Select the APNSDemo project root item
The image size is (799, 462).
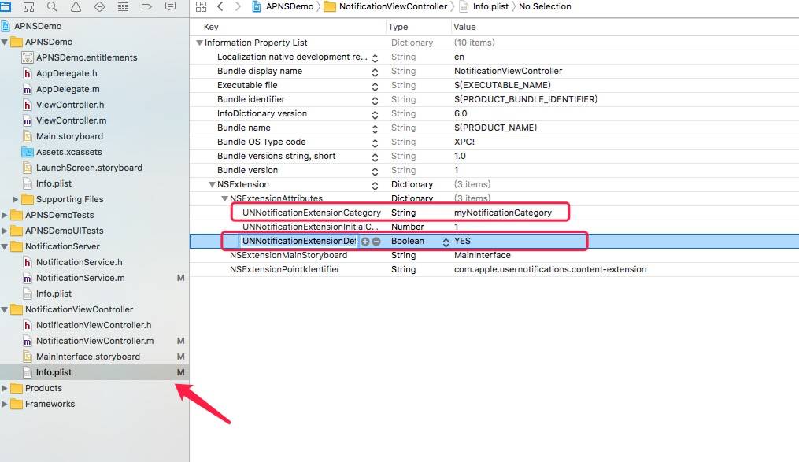point(38,26)
